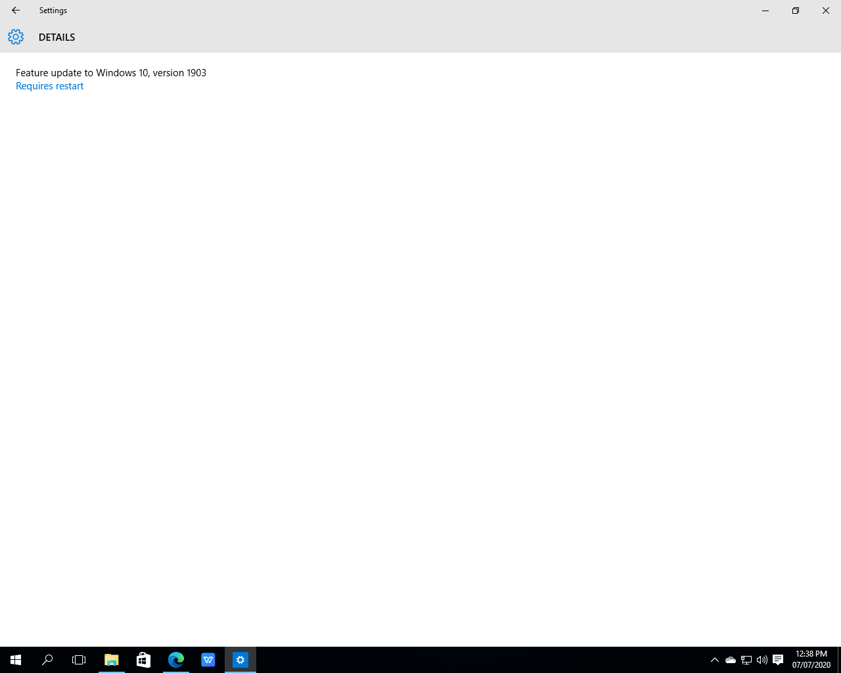Image resolution: width=841 pixels, height=673 pixels.
Task: Open Task View from the taskbar
Action: (79, 660)
